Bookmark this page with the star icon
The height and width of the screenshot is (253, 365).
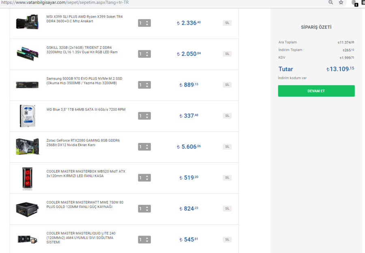[x=341, y=2]
